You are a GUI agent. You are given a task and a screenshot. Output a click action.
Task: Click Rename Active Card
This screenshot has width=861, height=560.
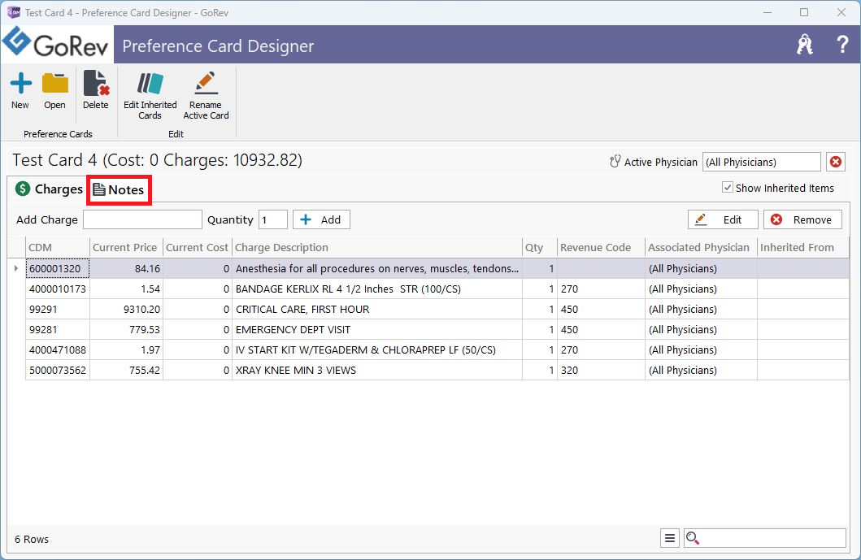click(206, 96)
